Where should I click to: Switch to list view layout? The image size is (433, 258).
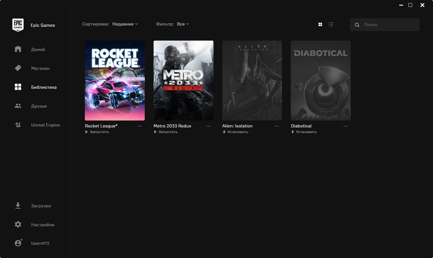coord(331,24)
